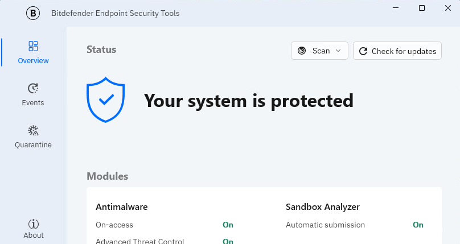
Task: Open the Quarantine bug icon
Action: [33, 130]
